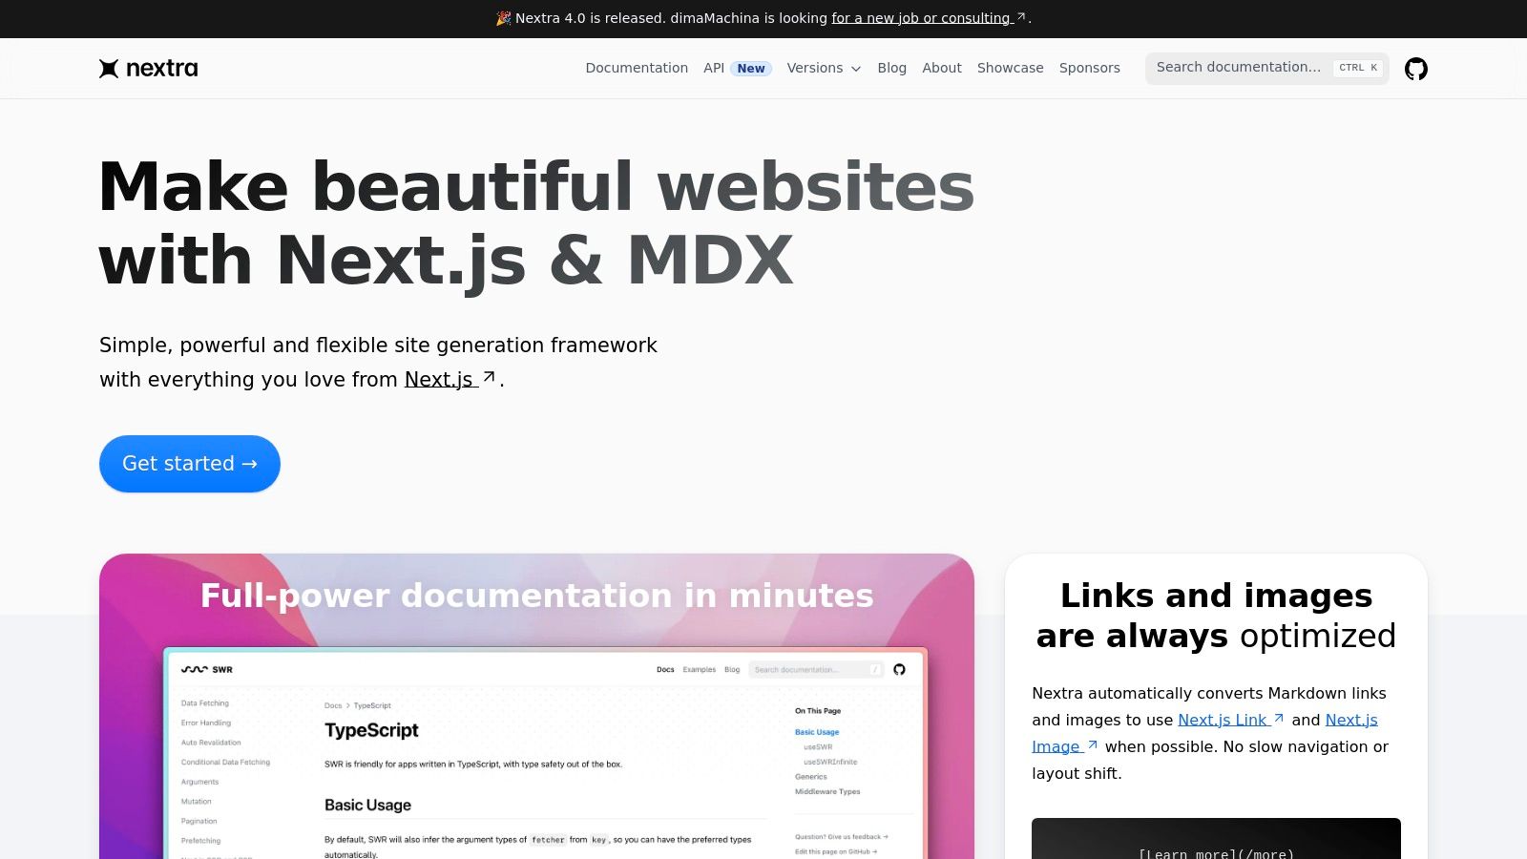Open the Showcase page
1527x859 pixels.
[x=1011, y=68]
